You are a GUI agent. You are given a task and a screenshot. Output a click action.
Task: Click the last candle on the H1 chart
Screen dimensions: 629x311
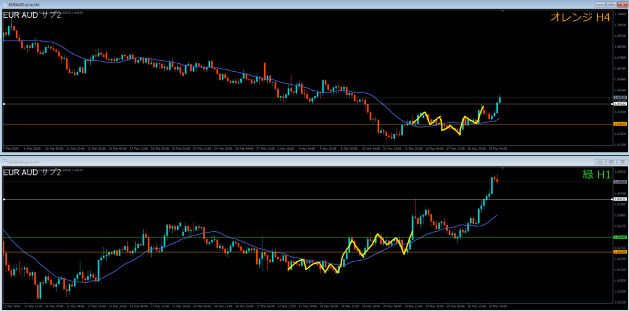click(497, 179)
